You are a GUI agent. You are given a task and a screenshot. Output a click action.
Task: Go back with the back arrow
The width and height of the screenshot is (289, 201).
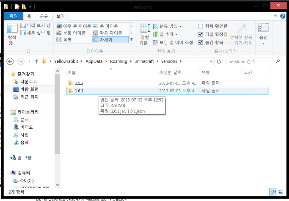pyautogui.click(x=10, y=61)
